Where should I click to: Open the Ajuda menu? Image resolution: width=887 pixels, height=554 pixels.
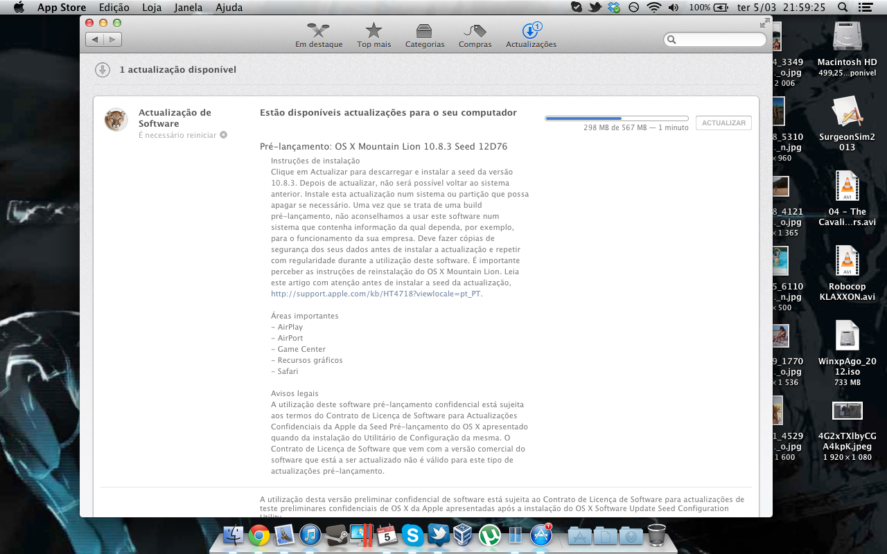click(x=229, y=8)
